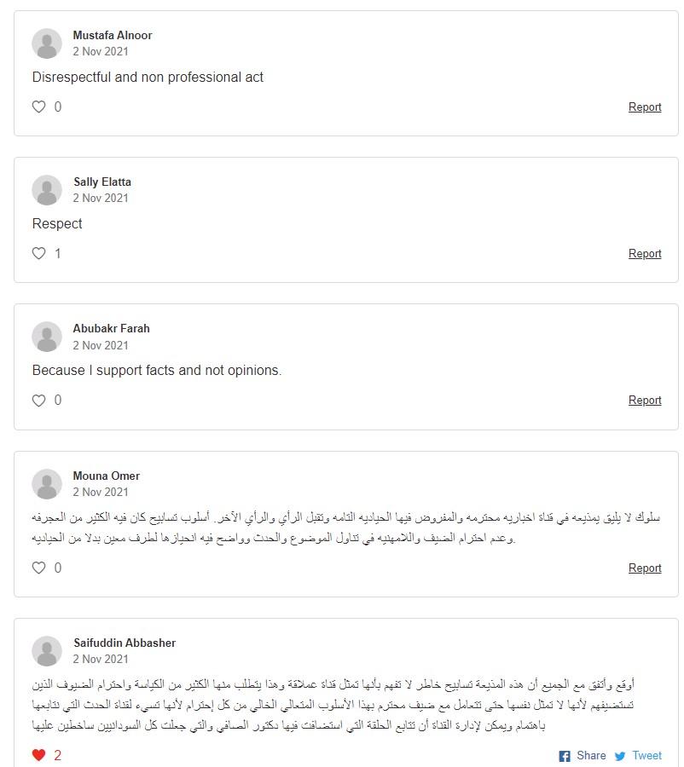Click the Share text on Facebook
Viewport: 684px width, 767px height.
tap(591, 756)
